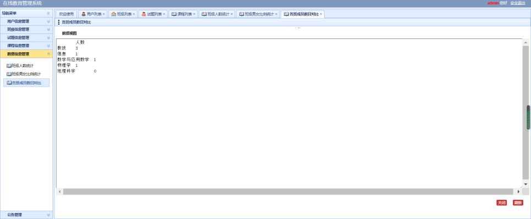The width and height of the screenshot is (531, 219).
Task: Select 各班成员数目对比 in the sidebar
Action: (26, 83)
